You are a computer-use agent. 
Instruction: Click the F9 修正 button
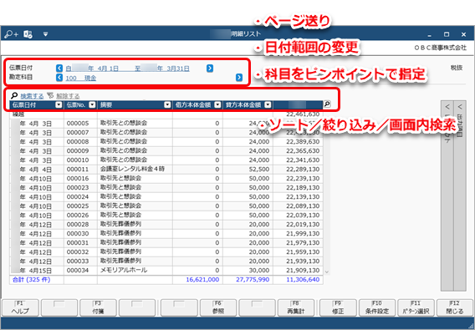tap(338, 307)
